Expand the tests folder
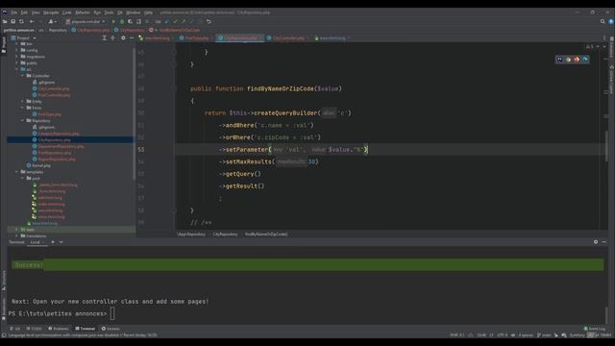 (x=17, y=230)
